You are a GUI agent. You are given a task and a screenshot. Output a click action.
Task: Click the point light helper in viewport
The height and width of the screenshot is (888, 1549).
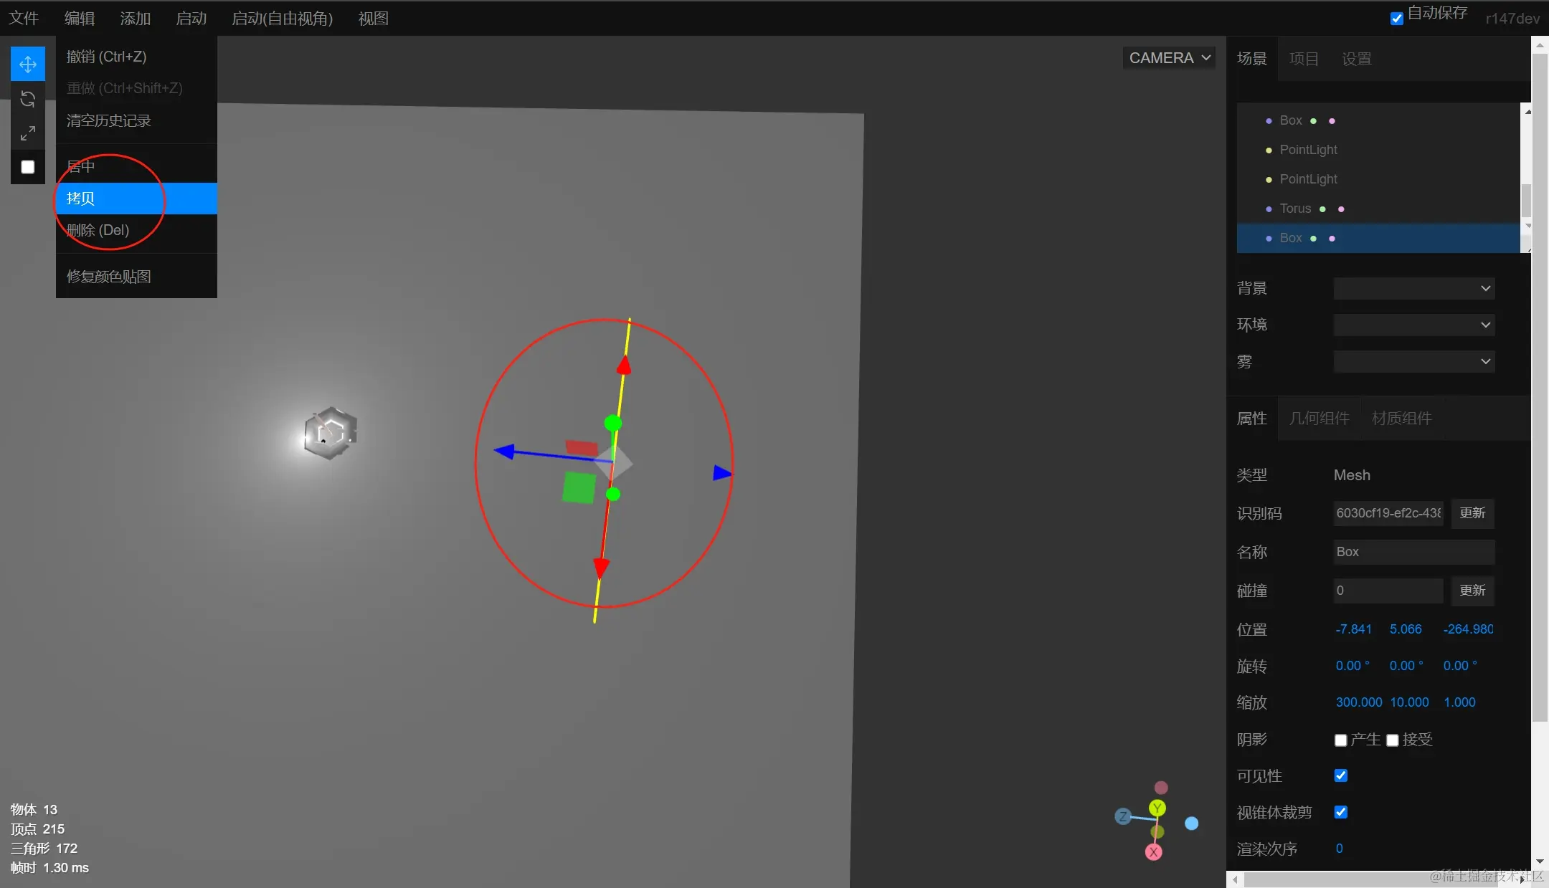[330, 433]
